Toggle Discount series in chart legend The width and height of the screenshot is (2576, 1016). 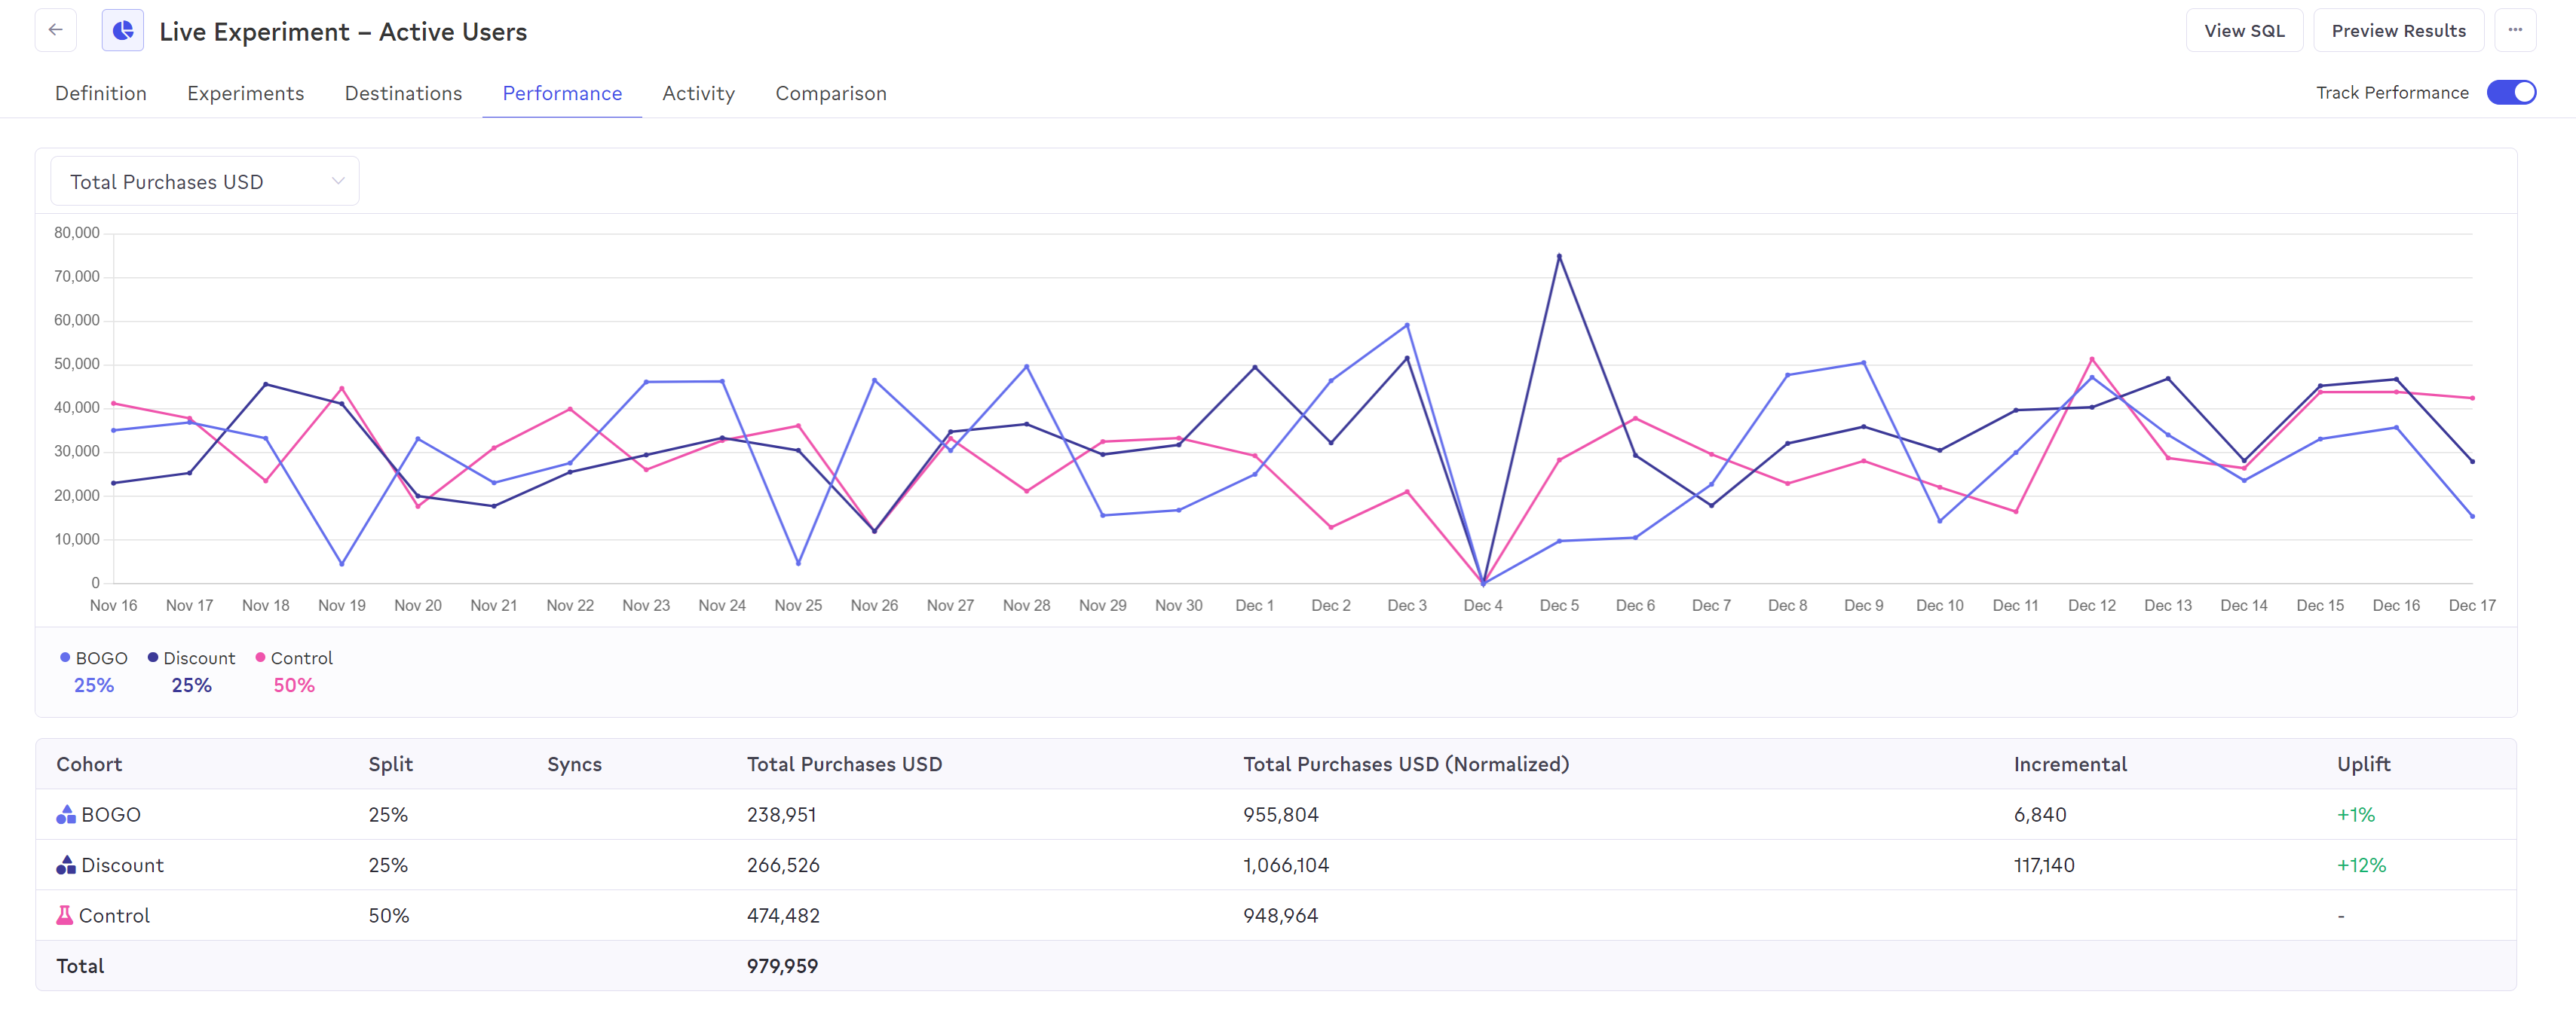click(198, 658)
